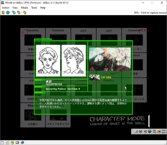The width and height of the screenshot is (167, 145).
Task: Open the Media menu
Action: (x=24, y=8)
